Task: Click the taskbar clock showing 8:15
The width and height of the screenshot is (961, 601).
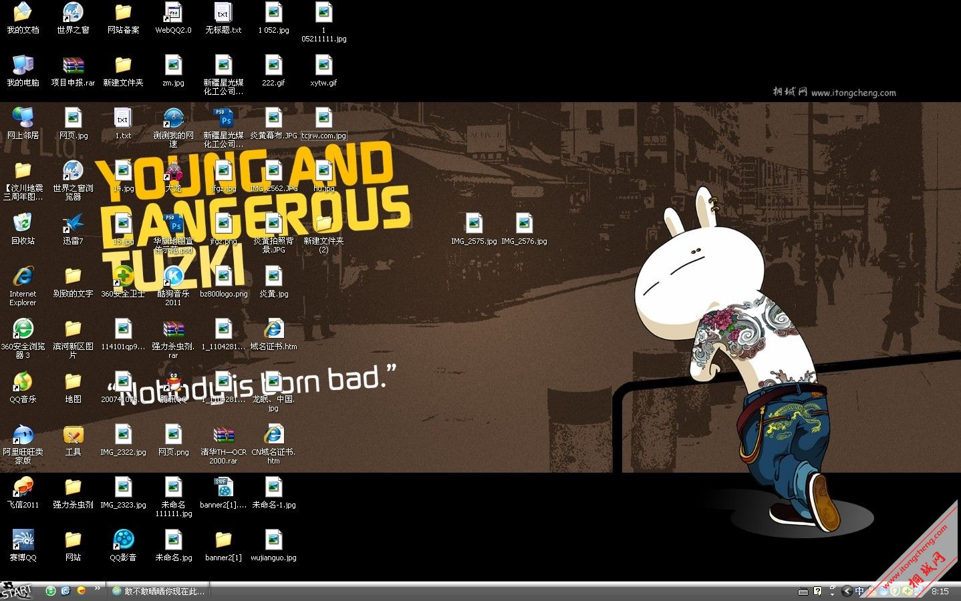Action: click(x=940, y=592)
